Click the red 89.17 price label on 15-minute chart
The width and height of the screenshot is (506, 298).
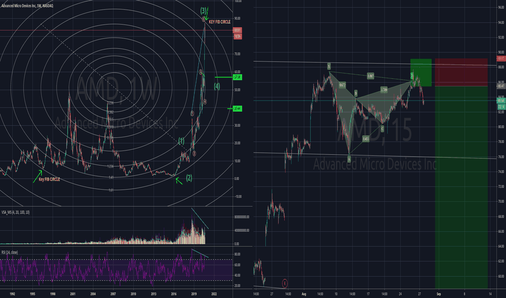coord(501,59)
